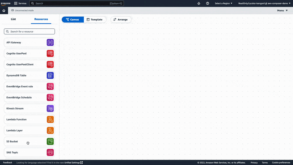The height and width of the screenshot is (165, 293).
Task: Click the Kinesis Stream icon
Action: click(50, 109)
